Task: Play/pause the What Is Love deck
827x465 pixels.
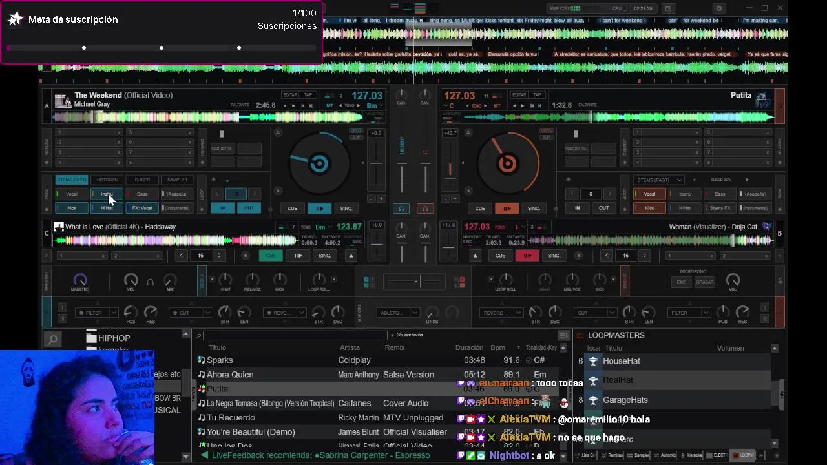Action: coord(298,255)
